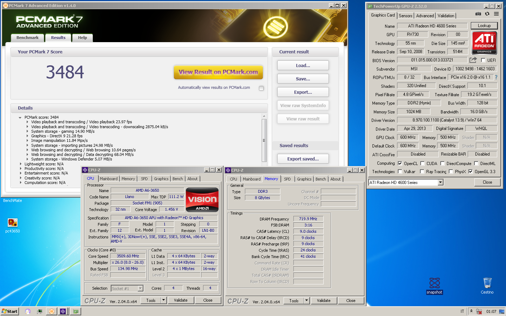Show hidden tray icons arrow
The height and width of the screenshot is (316, 506).
click(x=471, y=311)
